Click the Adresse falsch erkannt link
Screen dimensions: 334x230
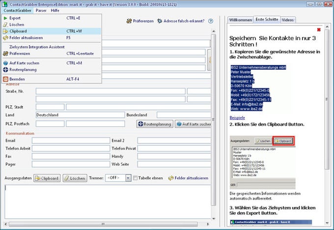pos(184,21)
